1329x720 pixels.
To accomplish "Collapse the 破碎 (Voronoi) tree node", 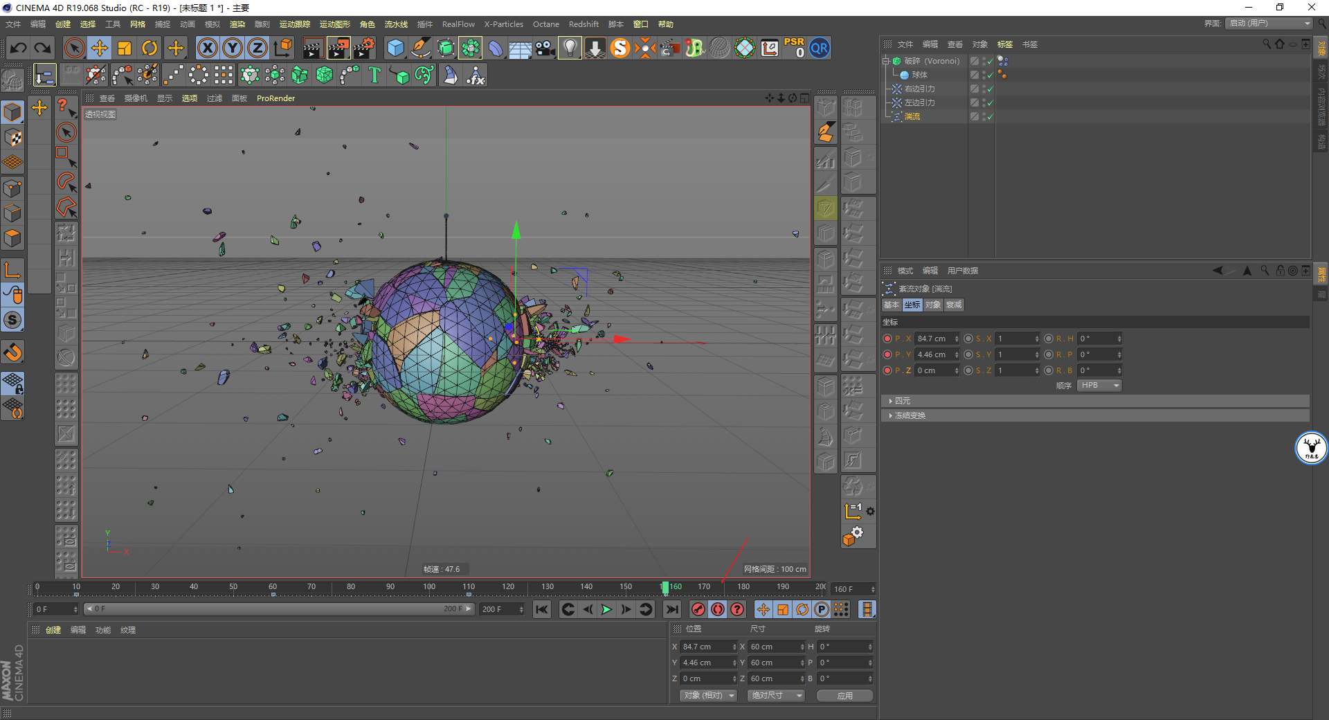I will (885, 61).
